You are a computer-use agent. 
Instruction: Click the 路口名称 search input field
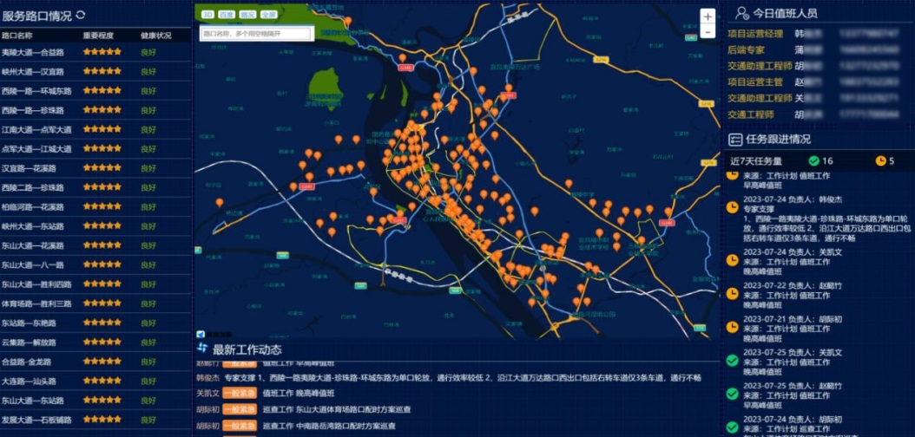[255, 34]
